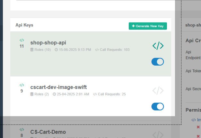201x138 pixels.
Task: Click the large code icon for cscart-dev-image-swift
Action: tap(158, 91)
